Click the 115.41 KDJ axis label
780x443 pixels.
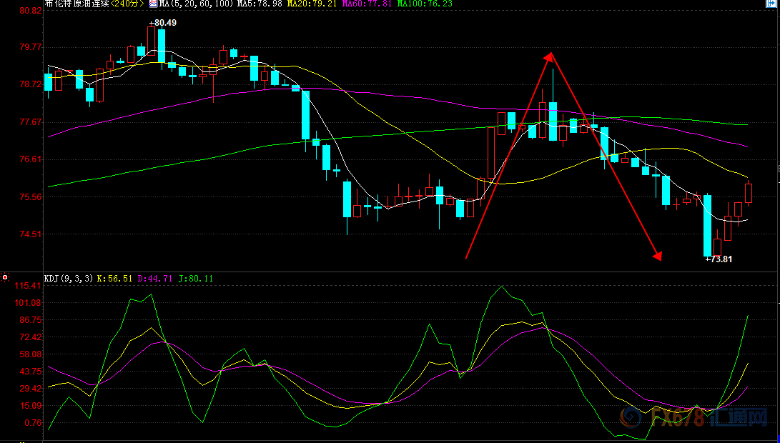[x=29, y=286]
